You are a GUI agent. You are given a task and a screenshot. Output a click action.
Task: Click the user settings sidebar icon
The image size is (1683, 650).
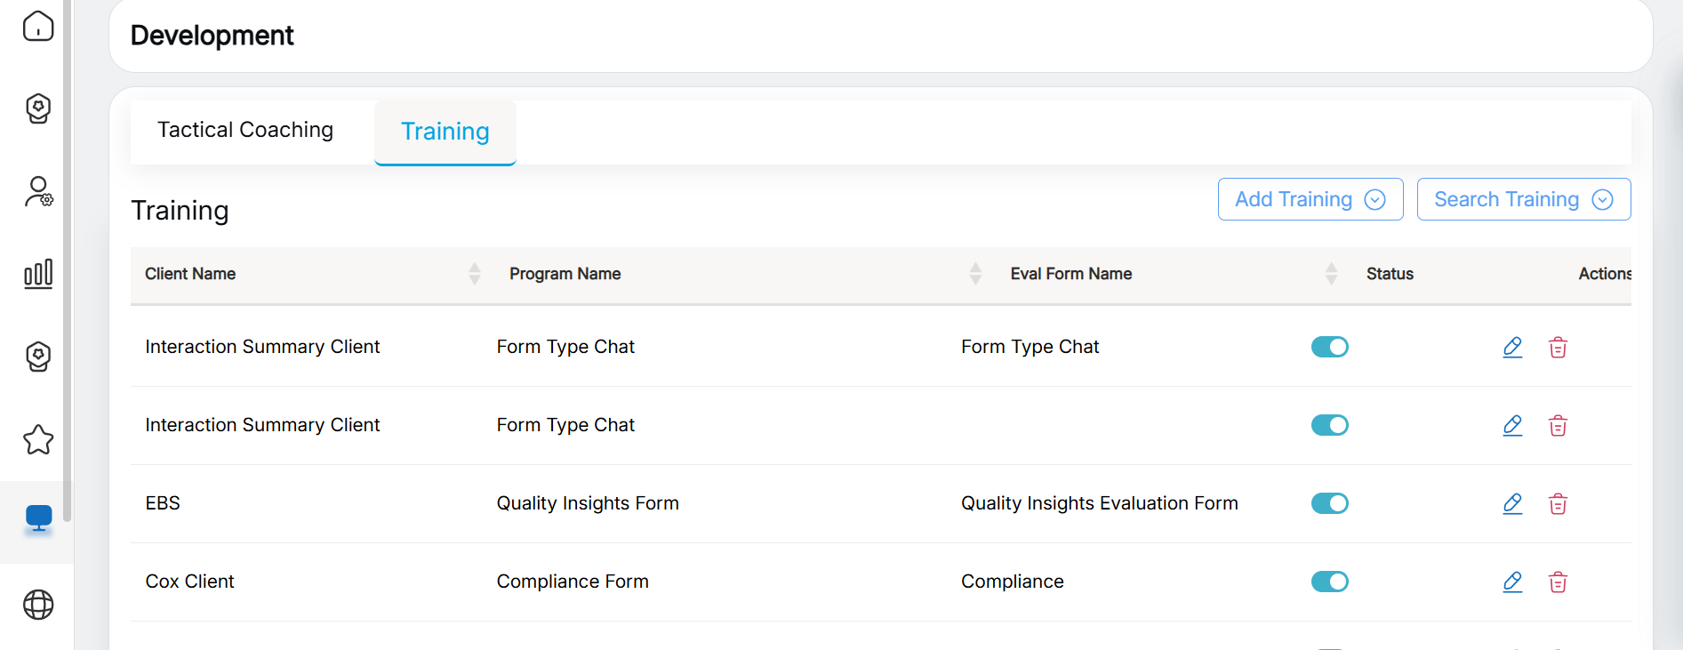click(x=38, y=191)
